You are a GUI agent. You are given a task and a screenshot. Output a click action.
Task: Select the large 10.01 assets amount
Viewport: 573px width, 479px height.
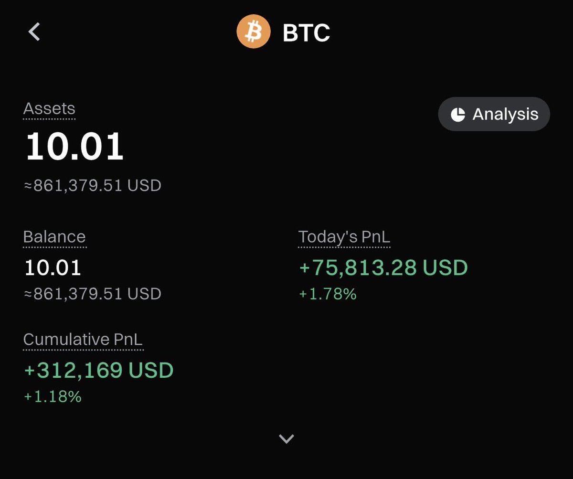pyautogui.click(x=74, y=146)
